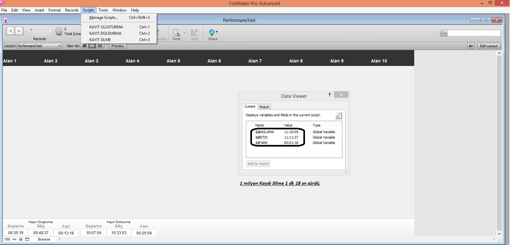
Task: Click the zoom out minus icon
Action: click(14, 239)
